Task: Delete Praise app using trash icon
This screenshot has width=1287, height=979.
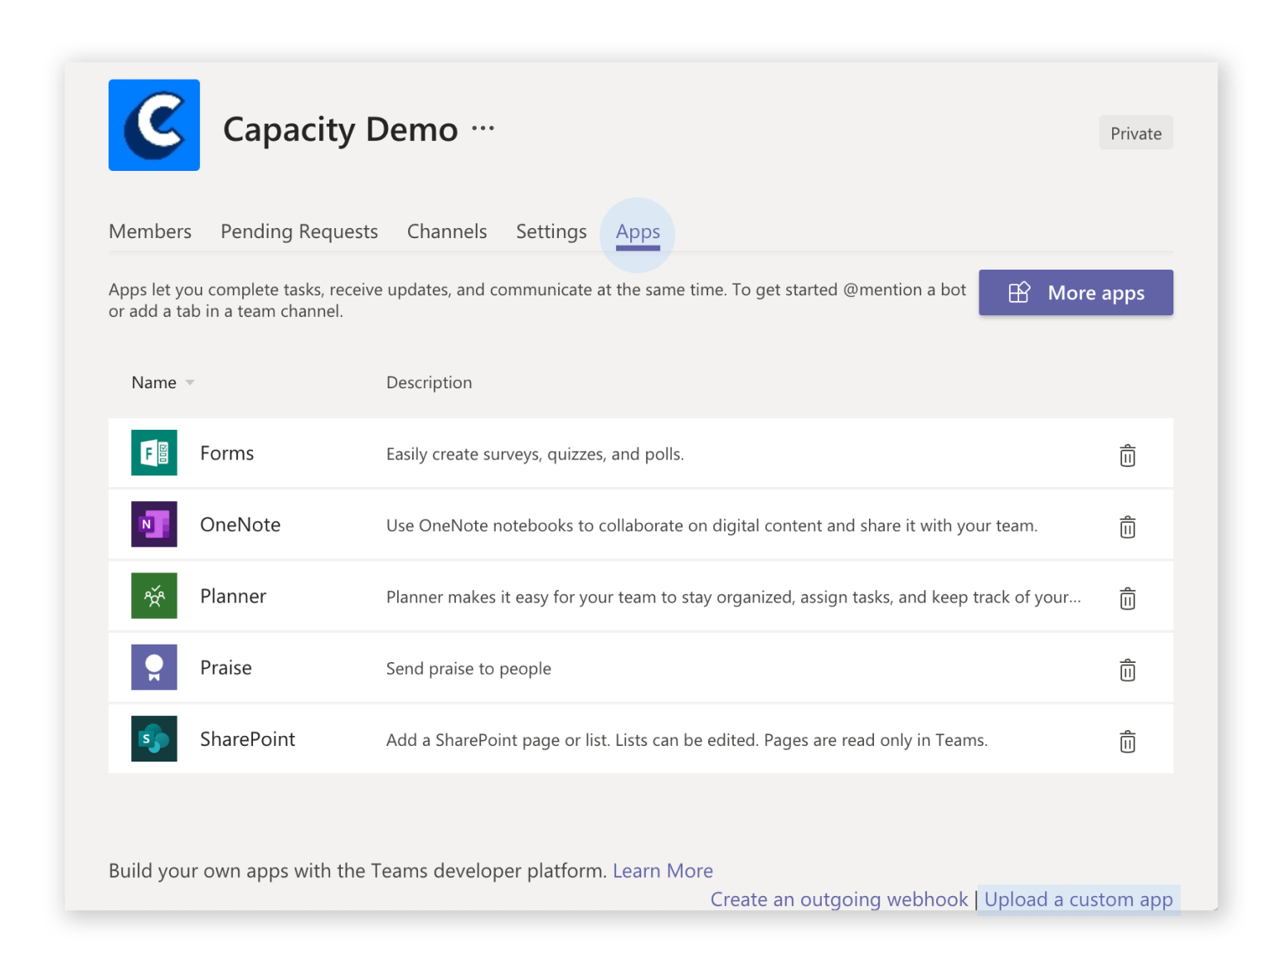Action: (x=1128, y=670)
